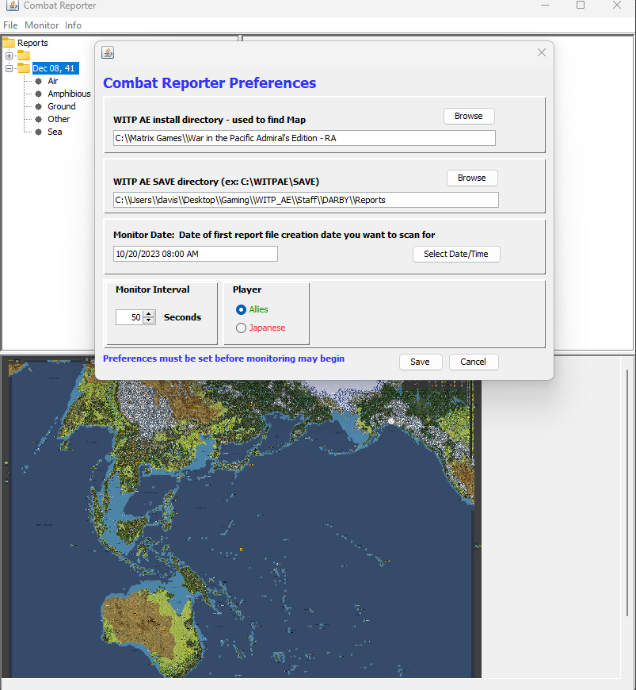Screen dimensions: 636x690
Task: Select the Ground report node icon
Action: pos(37,106)
